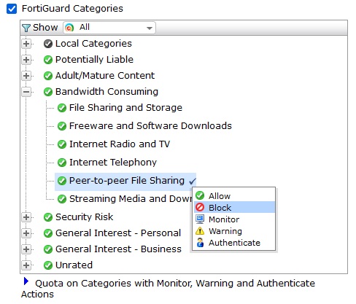Viewport: 356px width, 304px height.
Task: Click the green allow icon for Unrated
Action: (48, 265)
